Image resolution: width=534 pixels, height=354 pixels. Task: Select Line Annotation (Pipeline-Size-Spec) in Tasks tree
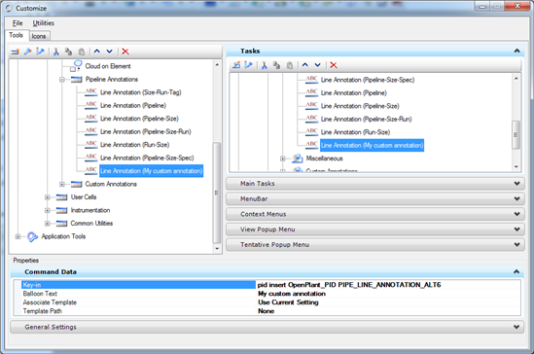[x=368, y=80]
